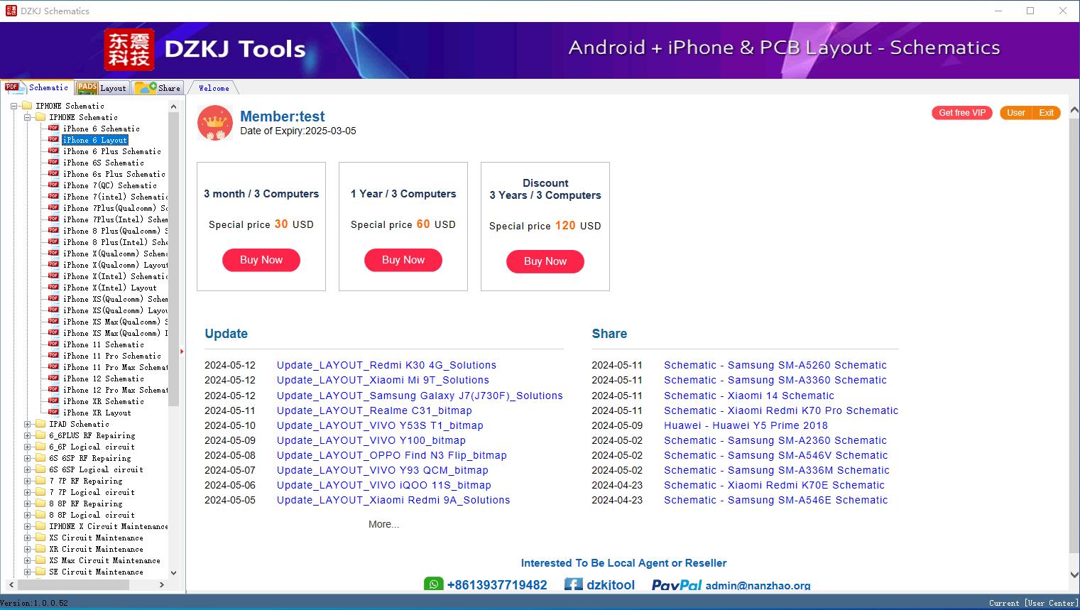Buy the 3 month plan
The image size is (1080, 610).
click(261, 260)
